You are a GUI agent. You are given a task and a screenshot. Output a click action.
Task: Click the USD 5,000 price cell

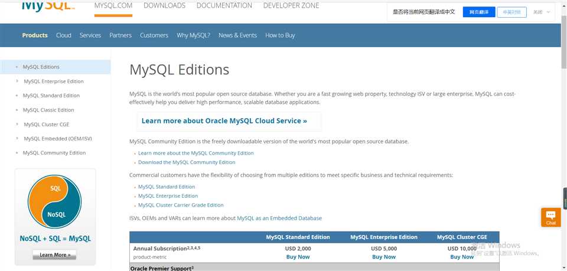click(x=384, y=249)
